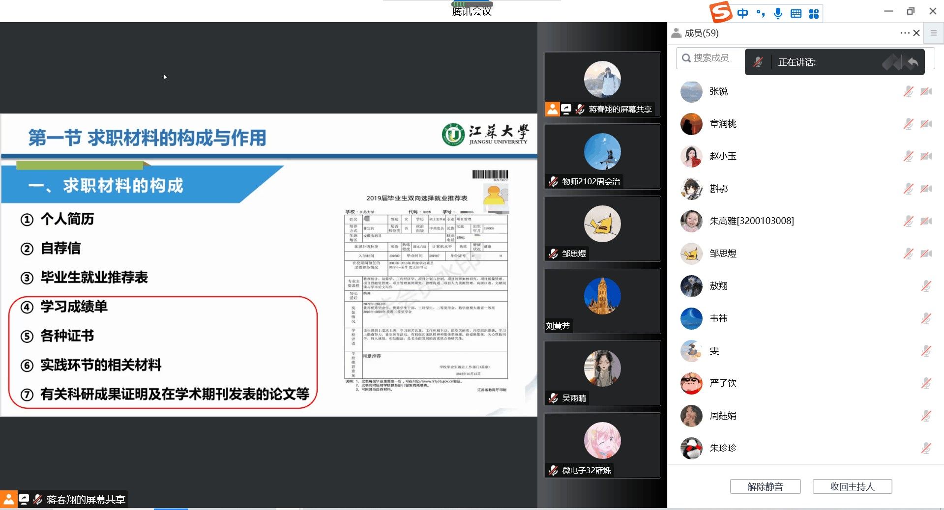944x510 pixels.
Task: Click the 收回主持人 reclaim host button
Action: click(x=852, y=486)
